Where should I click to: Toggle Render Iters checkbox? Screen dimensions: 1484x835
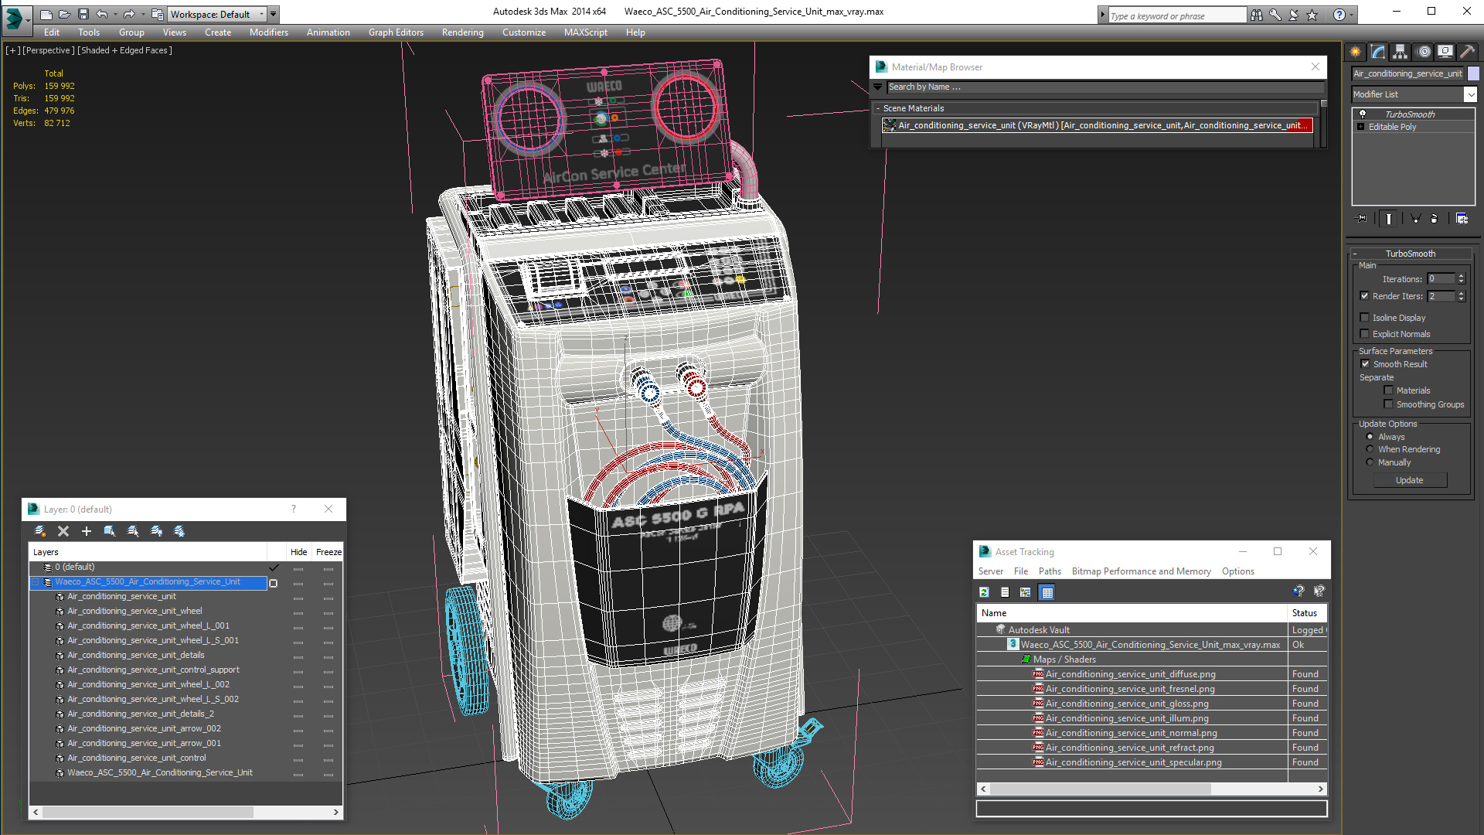[1365, 296]
